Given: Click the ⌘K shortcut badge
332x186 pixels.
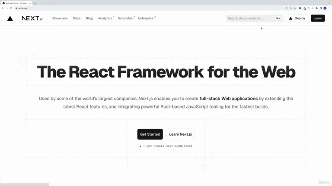Looking at the screenshot, I should [x=278, y=19].
